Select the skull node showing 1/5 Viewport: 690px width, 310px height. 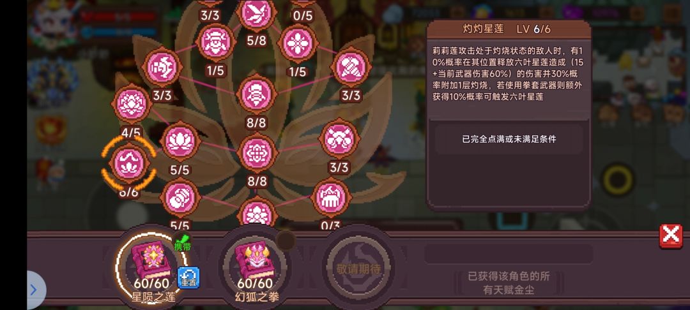pyautogui.click(x=215, y=43)
